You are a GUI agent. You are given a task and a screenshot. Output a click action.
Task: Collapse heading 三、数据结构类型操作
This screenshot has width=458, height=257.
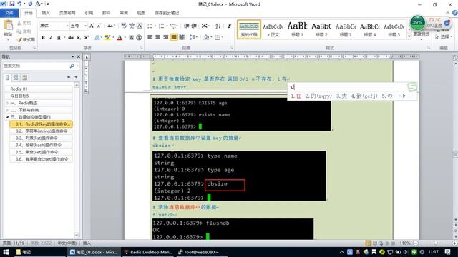click(x=7, y=117)
